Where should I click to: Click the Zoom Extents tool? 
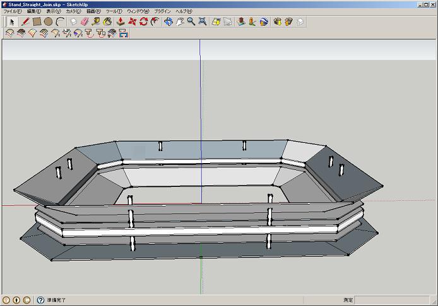pyautogui.click(x=202, y=21)
